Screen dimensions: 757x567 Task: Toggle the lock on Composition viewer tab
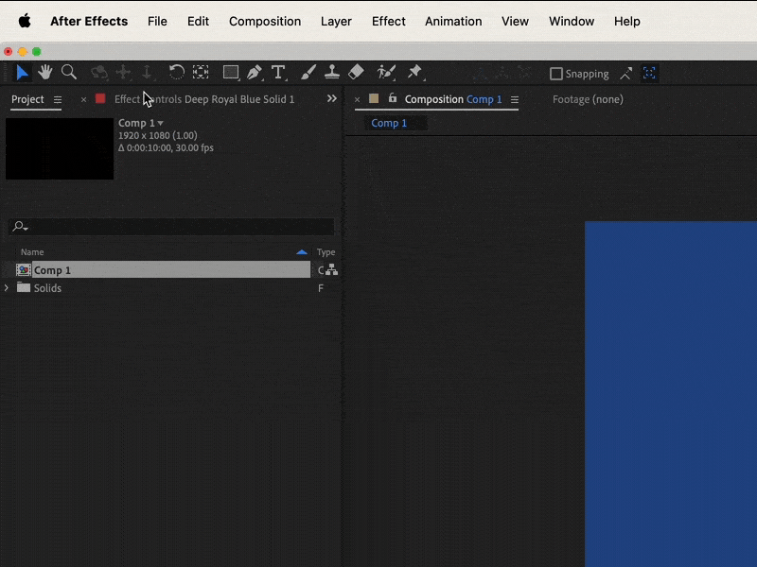point(393,98)
